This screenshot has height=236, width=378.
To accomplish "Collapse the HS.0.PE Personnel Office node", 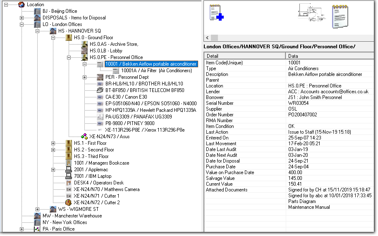I will point(69,57).
